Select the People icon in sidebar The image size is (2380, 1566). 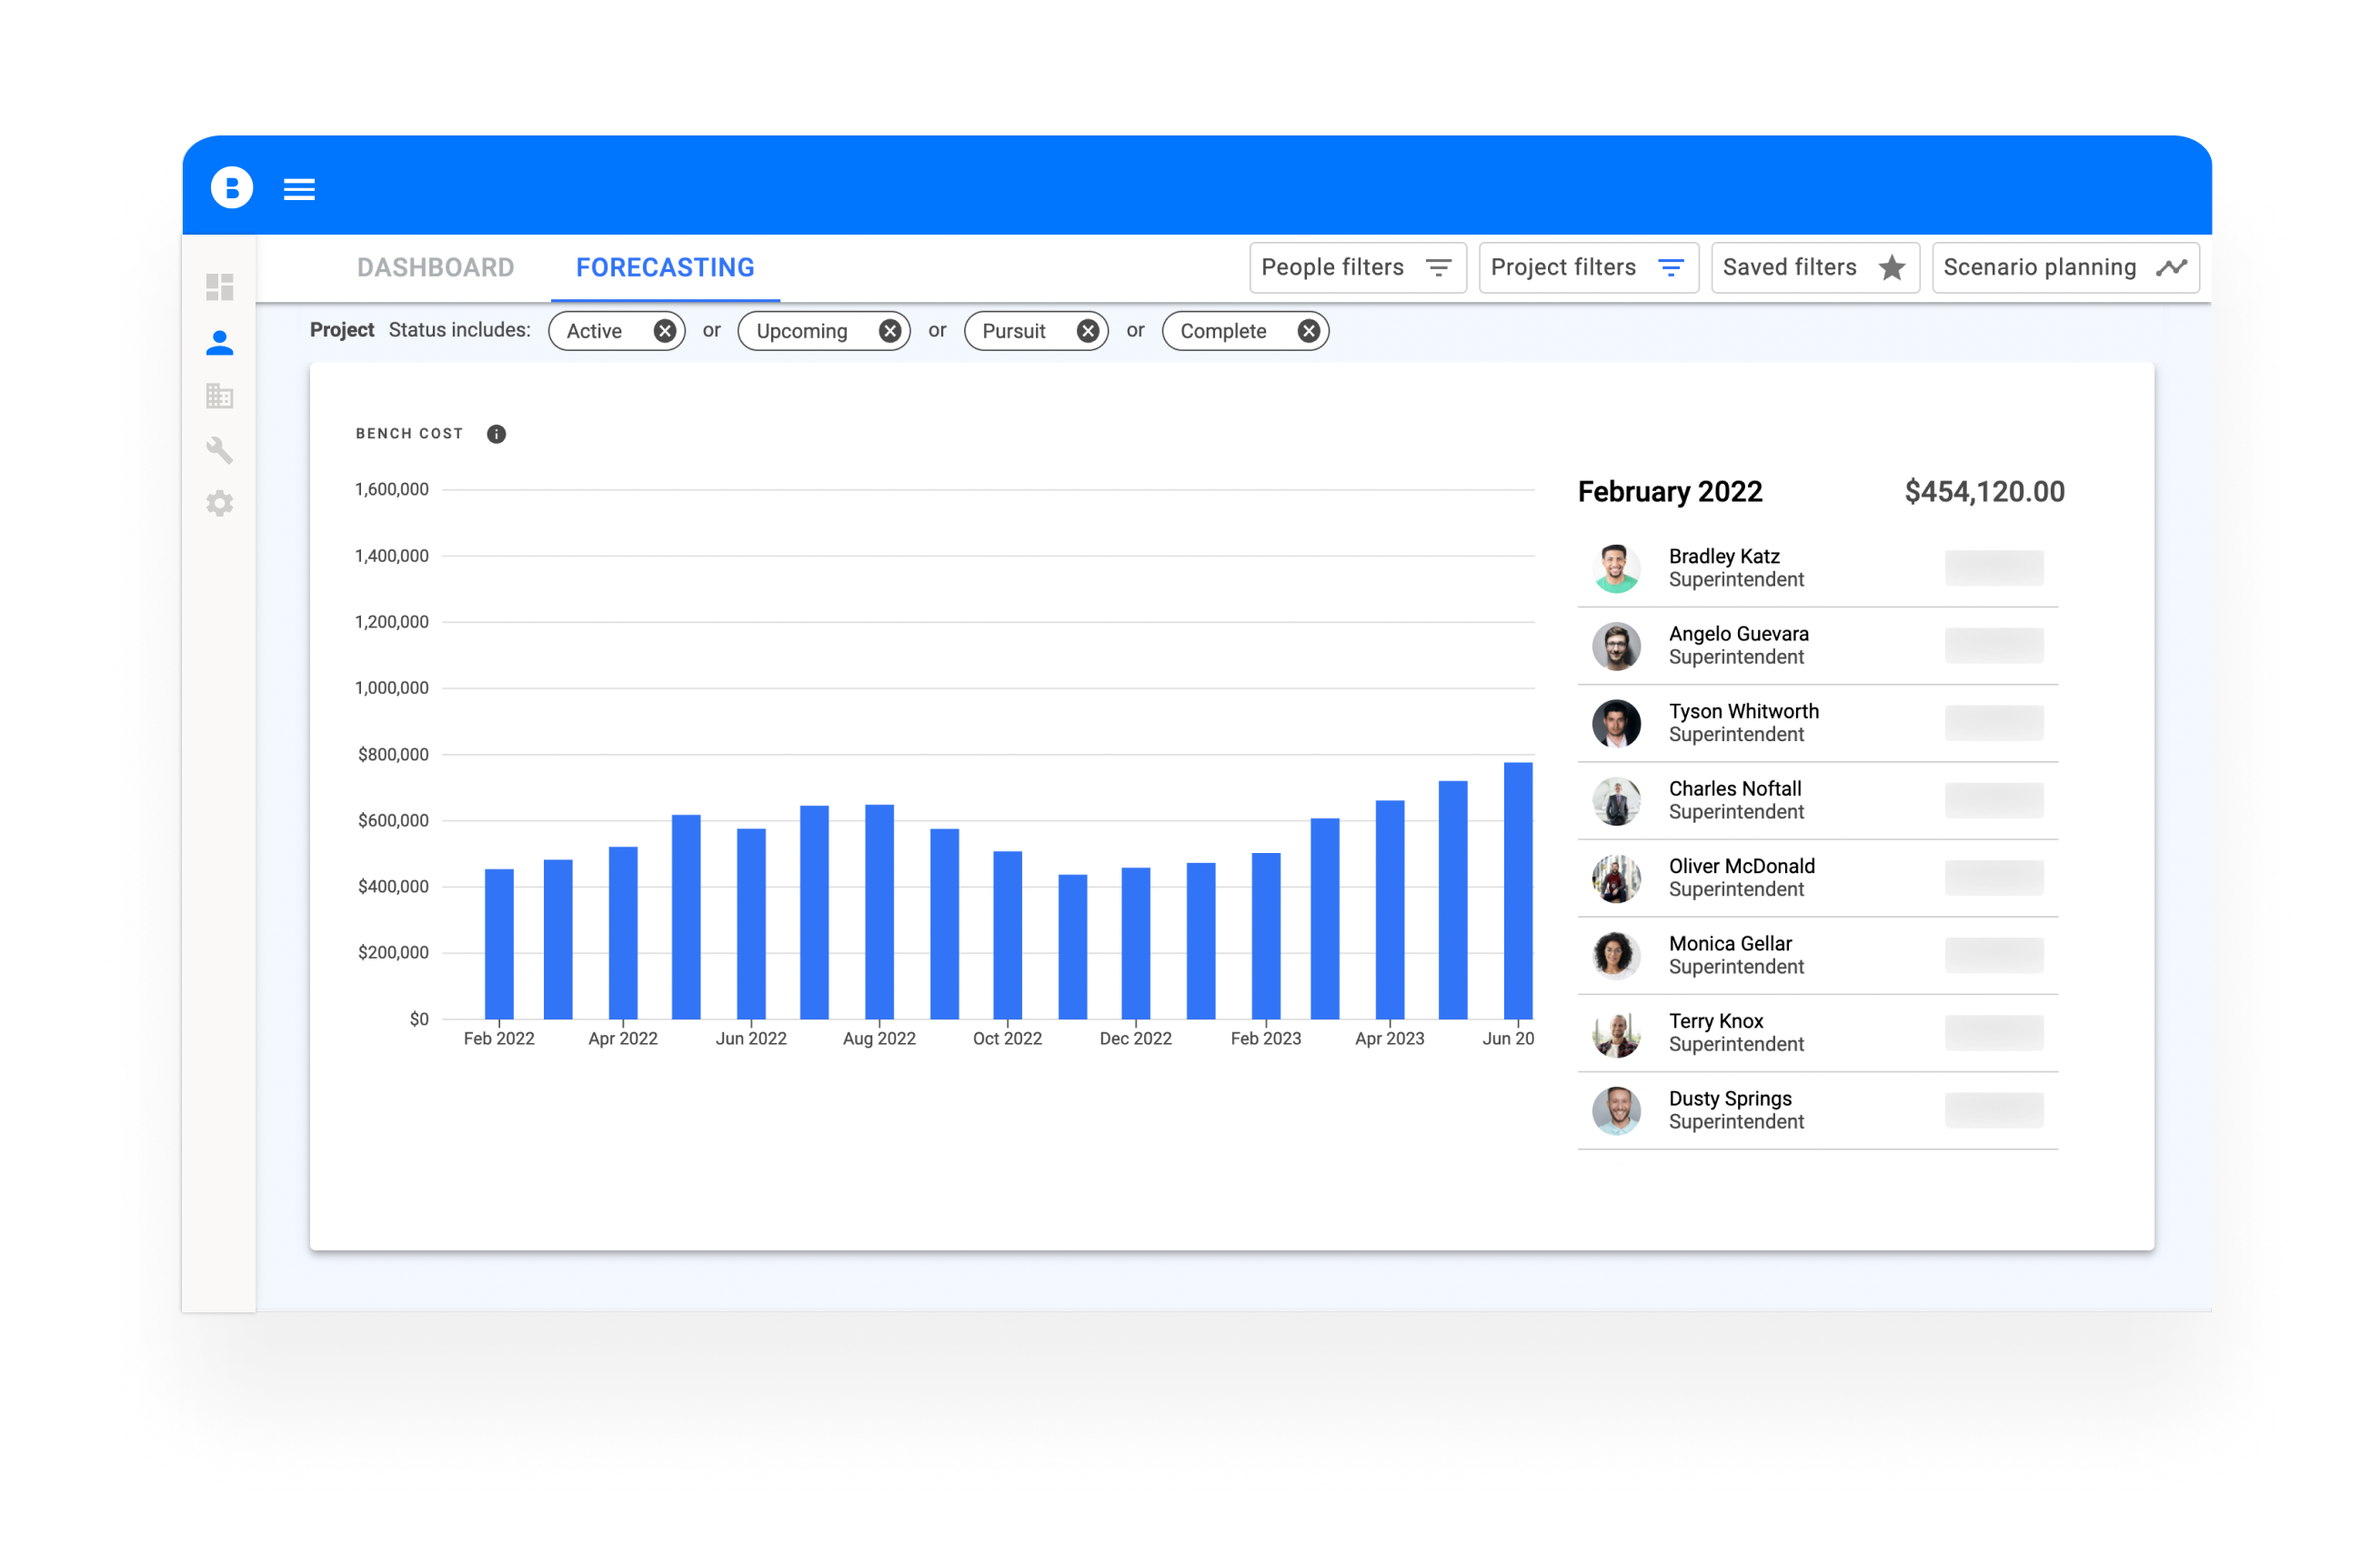click(x=220, y=343)
